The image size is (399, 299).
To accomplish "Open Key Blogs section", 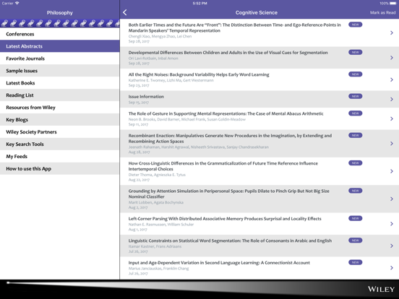I will (60, 119).
